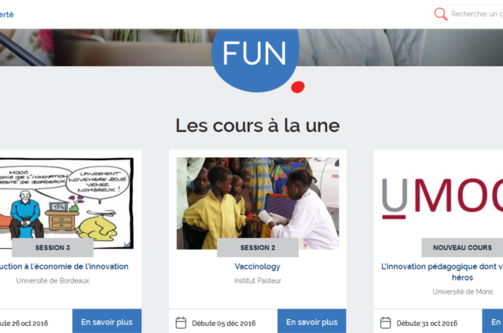The height and width of the screenshot is (333, 503).
Task: Click the Vaccinology course photo thumbnail
Action: (258, 203)
